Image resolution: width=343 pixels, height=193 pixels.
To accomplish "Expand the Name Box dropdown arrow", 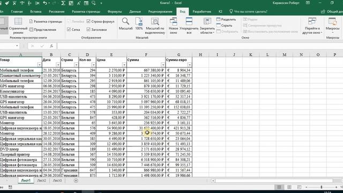I will point(17,46).
